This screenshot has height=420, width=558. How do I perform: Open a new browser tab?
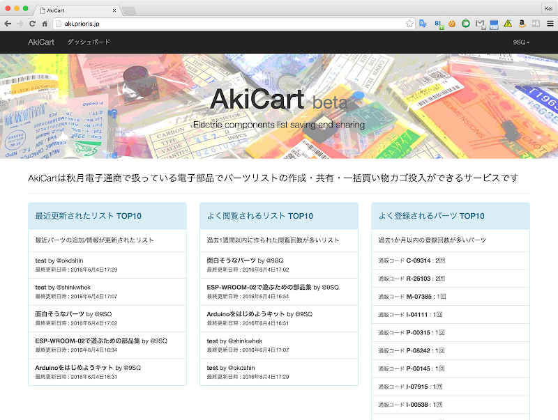tap(129, 10)
